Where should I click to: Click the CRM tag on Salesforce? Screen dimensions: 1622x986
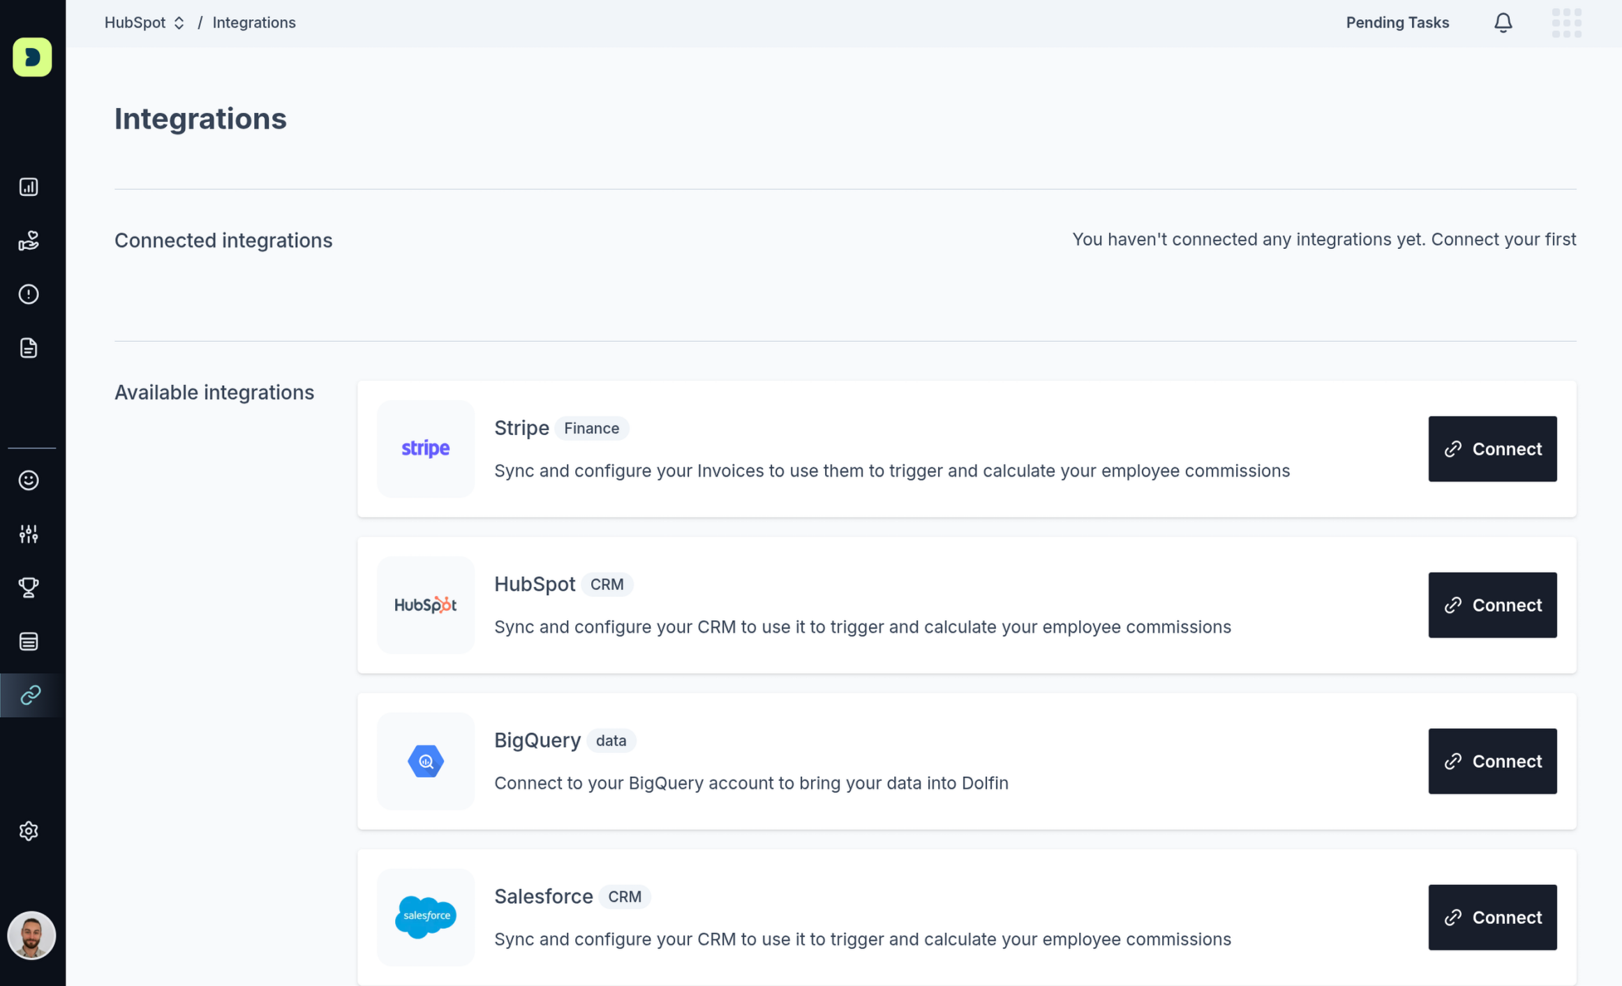point(625,897)
